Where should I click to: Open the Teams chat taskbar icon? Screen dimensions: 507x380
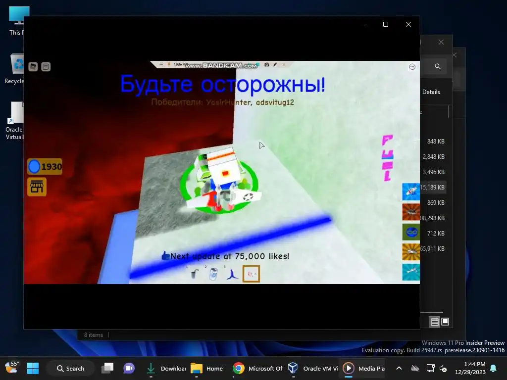point(129,368)
